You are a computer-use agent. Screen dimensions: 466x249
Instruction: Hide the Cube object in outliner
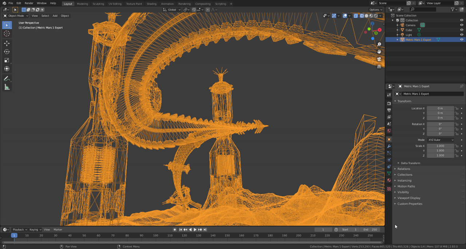462,30
